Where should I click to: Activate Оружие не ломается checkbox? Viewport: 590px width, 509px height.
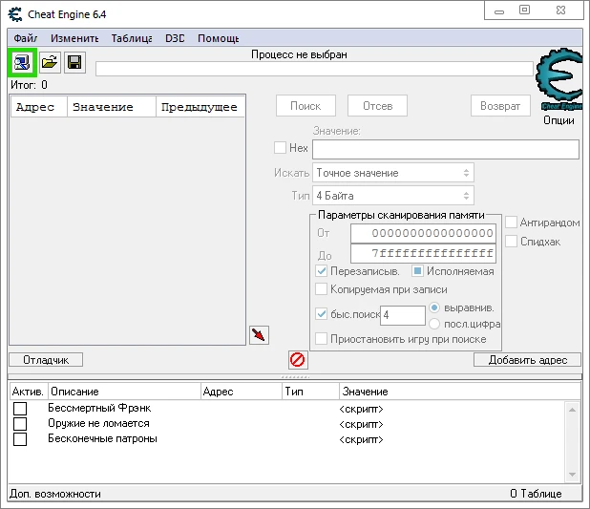(x=20, y=424)
